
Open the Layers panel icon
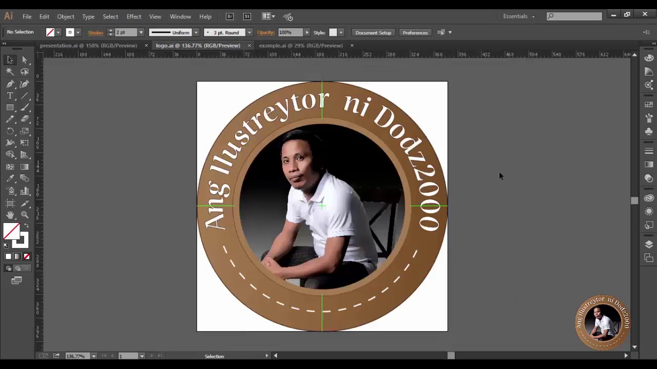tap(649, 244)
